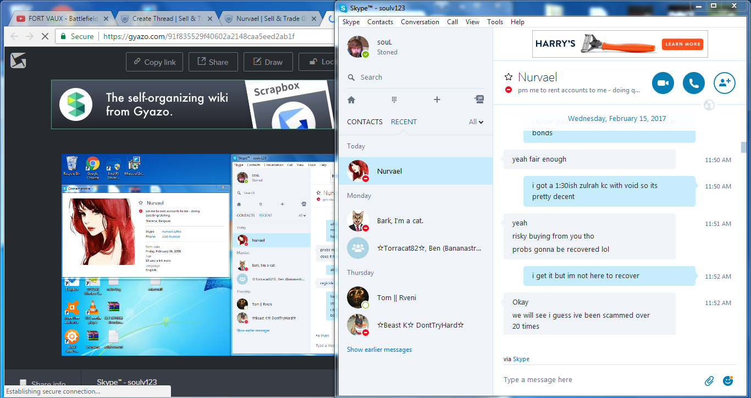Click LEARN MORE on the Harry's ad
Screen dimensions: 751x398
[x=682, y=44]
